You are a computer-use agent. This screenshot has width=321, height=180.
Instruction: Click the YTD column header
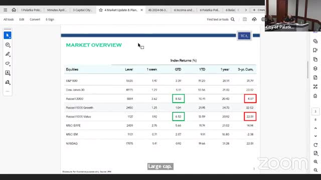point(202,69)
